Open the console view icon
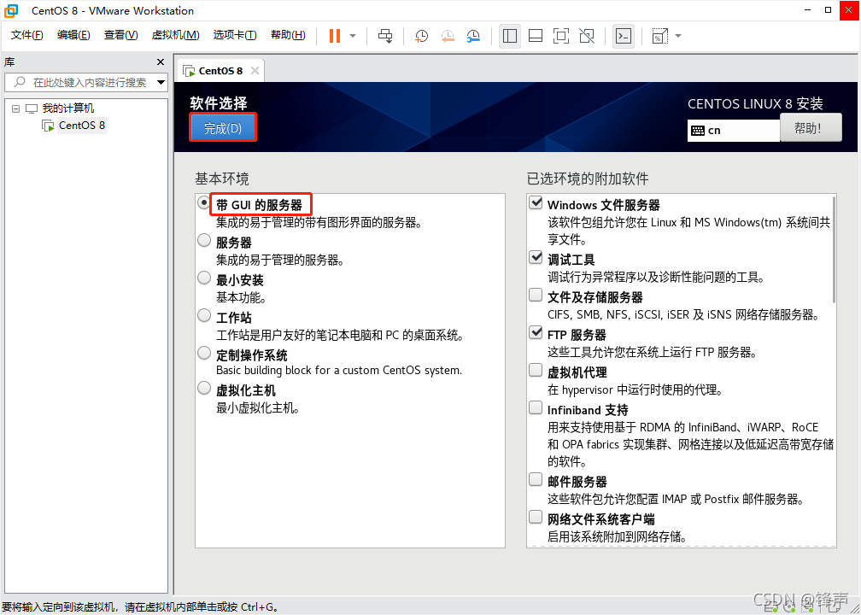 (624, 36)
